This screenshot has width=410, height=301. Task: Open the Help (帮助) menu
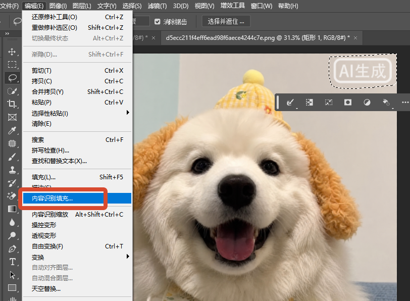pyautogui.click(x=288, y=6)
